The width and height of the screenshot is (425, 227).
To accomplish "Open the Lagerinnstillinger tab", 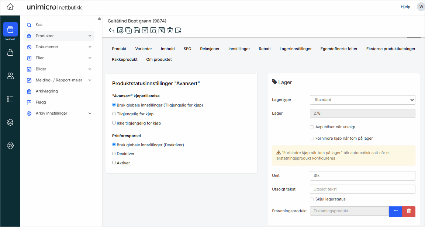I will click(x=296, y=49).
